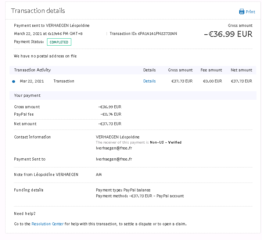Open the Details link in transaction row
Viewport: 262px width, 240px height.
pyautogui.click(x=149, y=81)
